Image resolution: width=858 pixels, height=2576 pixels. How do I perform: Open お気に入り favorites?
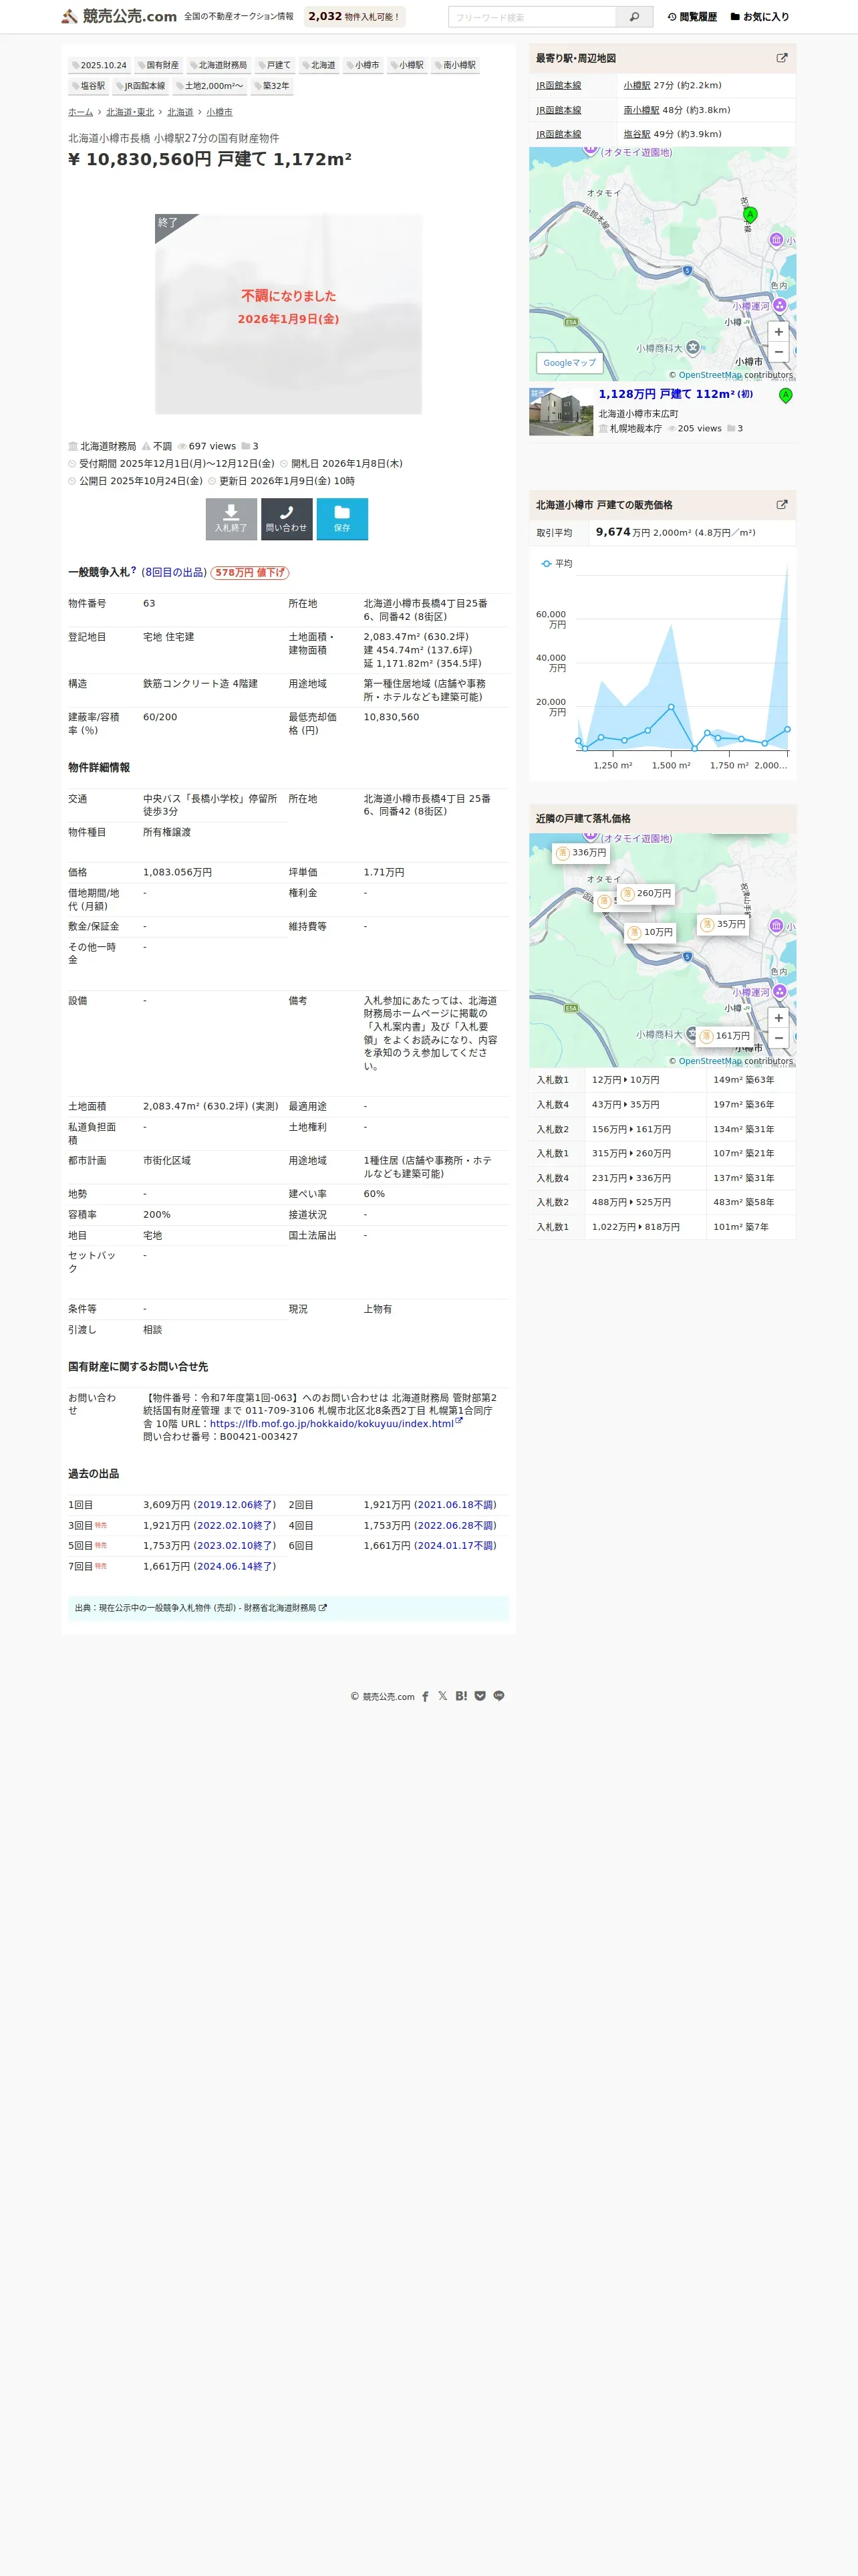(x=759, y=17)
